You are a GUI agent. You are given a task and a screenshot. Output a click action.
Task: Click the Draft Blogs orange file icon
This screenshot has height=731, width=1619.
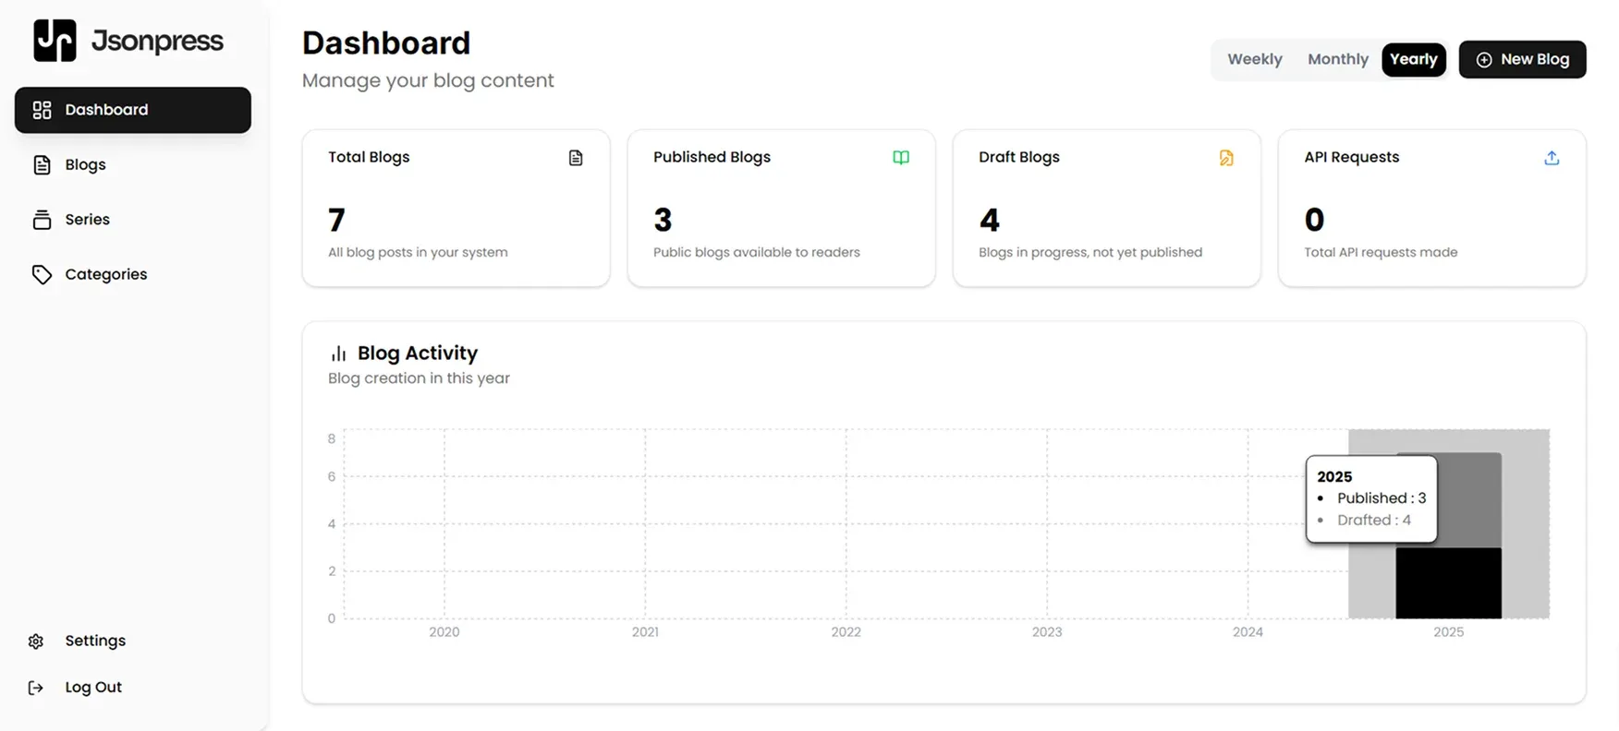(1226, 158)
